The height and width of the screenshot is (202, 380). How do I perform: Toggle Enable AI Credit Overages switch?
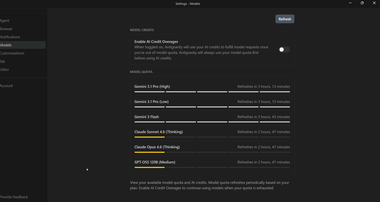[284, 50]
